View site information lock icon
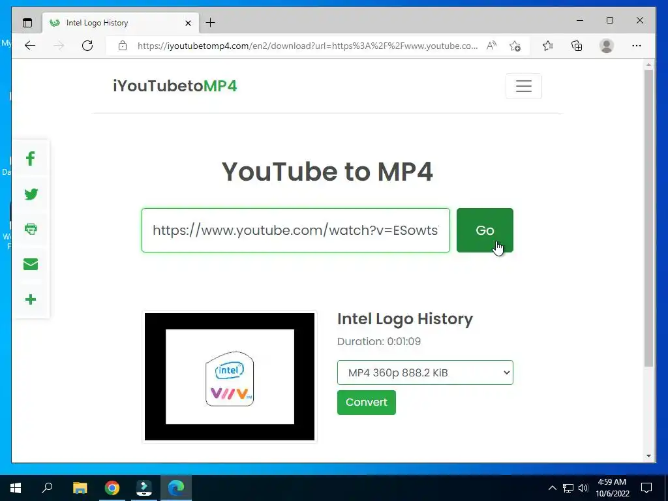The height and width of the screenshot is (501, 668). [123, 46]
